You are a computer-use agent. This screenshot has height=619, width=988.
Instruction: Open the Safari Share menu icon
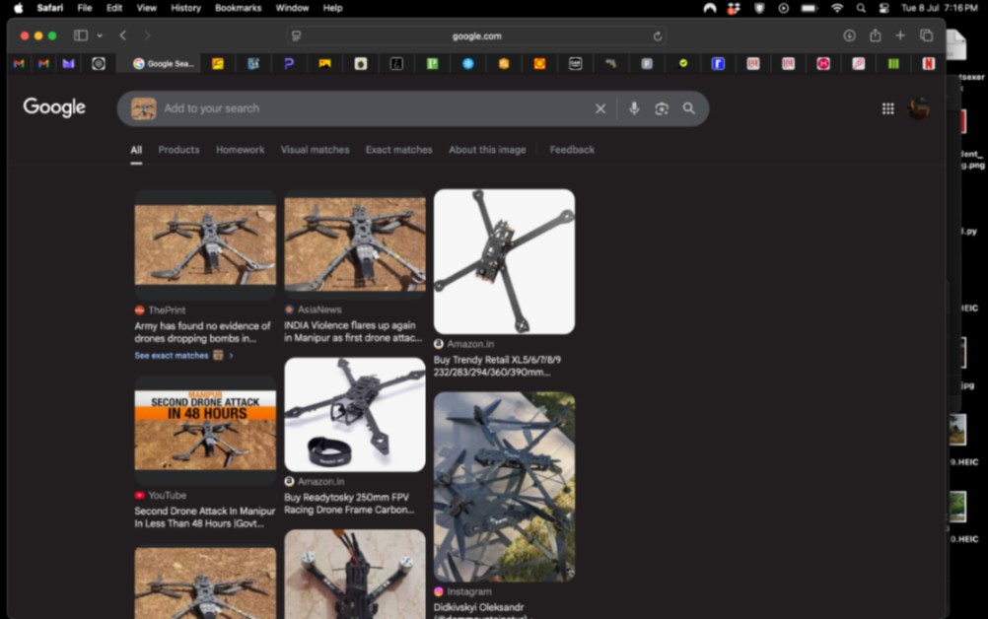coord(876,35)
